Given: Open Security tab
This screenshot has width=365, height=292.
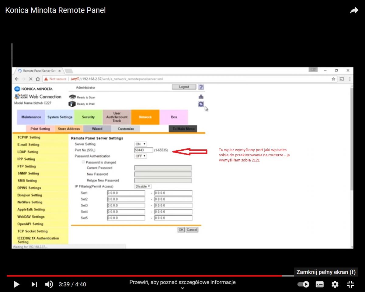Looking at the screenshot, I should click(x=88, y=117).
